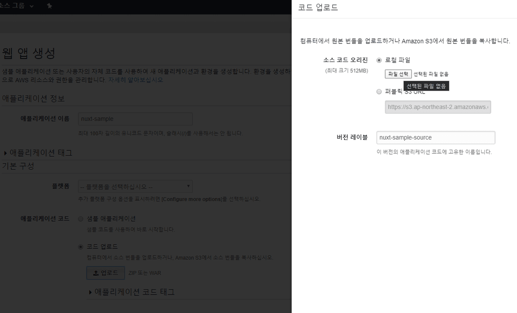The height and width of the screenshot is (313, 517).
Task: Select the 로컬 파일 radio option
Action: click(x=379, y=60)
